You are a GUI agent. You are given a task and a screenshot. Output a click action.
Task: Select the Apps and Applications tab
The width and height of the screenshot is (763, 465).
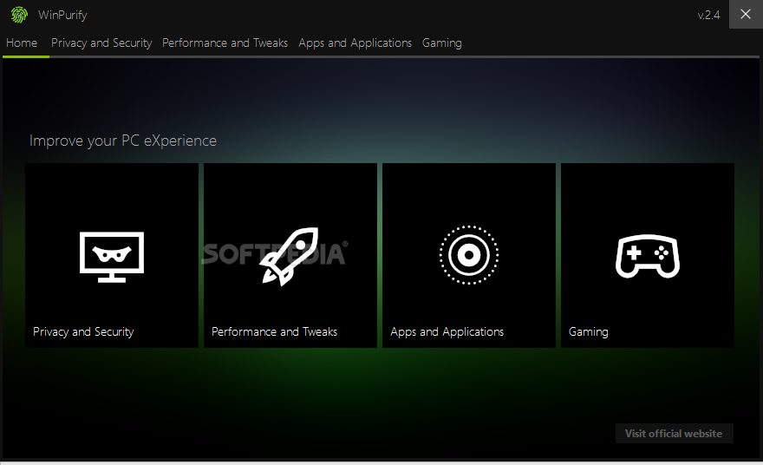[x=355, y=43]
